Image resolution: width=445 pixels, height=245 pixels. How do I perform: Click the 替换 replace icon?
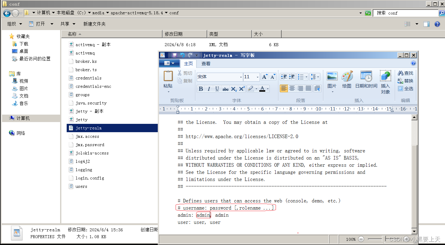point(400,81)
